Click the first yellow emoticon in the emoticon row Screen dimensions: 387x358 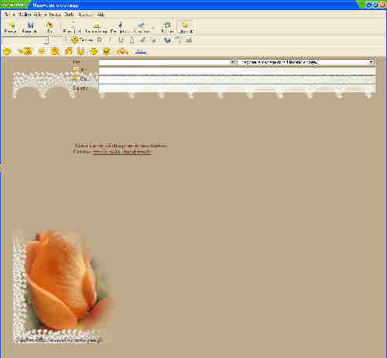pos(8,51)
